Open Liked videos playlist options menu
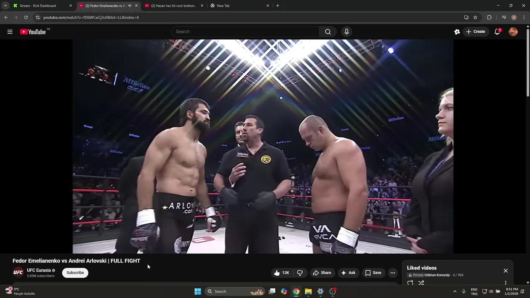The height and width of the screenshot is (298, 530). click(x=506, y=283)
